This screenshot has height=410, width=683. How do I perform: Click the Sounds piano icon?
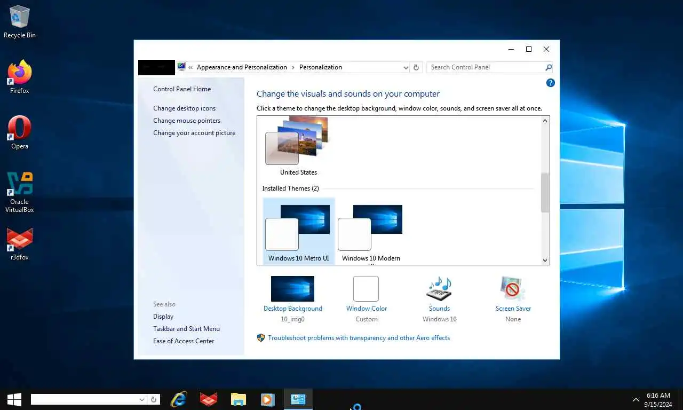(x=439, y=289)
